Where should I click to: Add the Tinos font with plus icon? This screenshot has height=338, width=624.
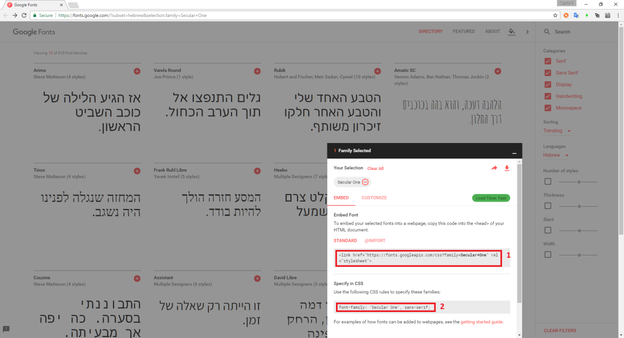pos(137,171)
